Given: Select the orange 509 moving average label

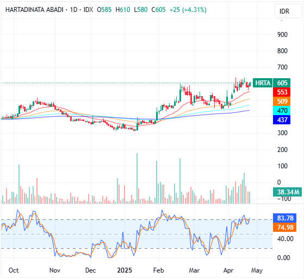Looking at the screenshot, I should 282,101.
